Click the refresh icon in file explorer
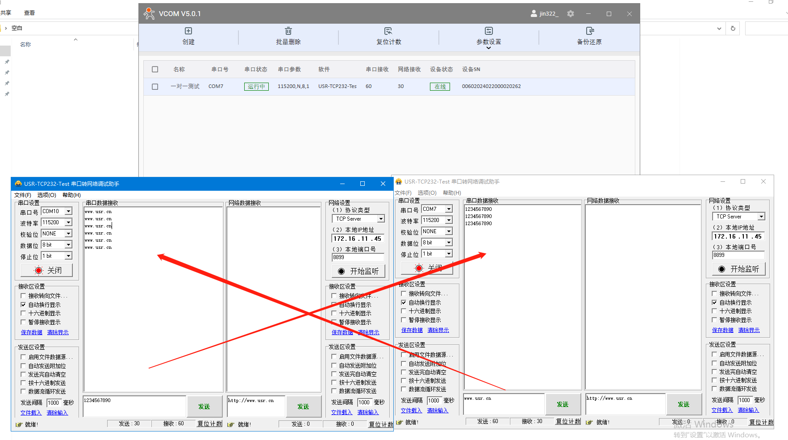This screenshot has width=788, height=440. (733, 28)
